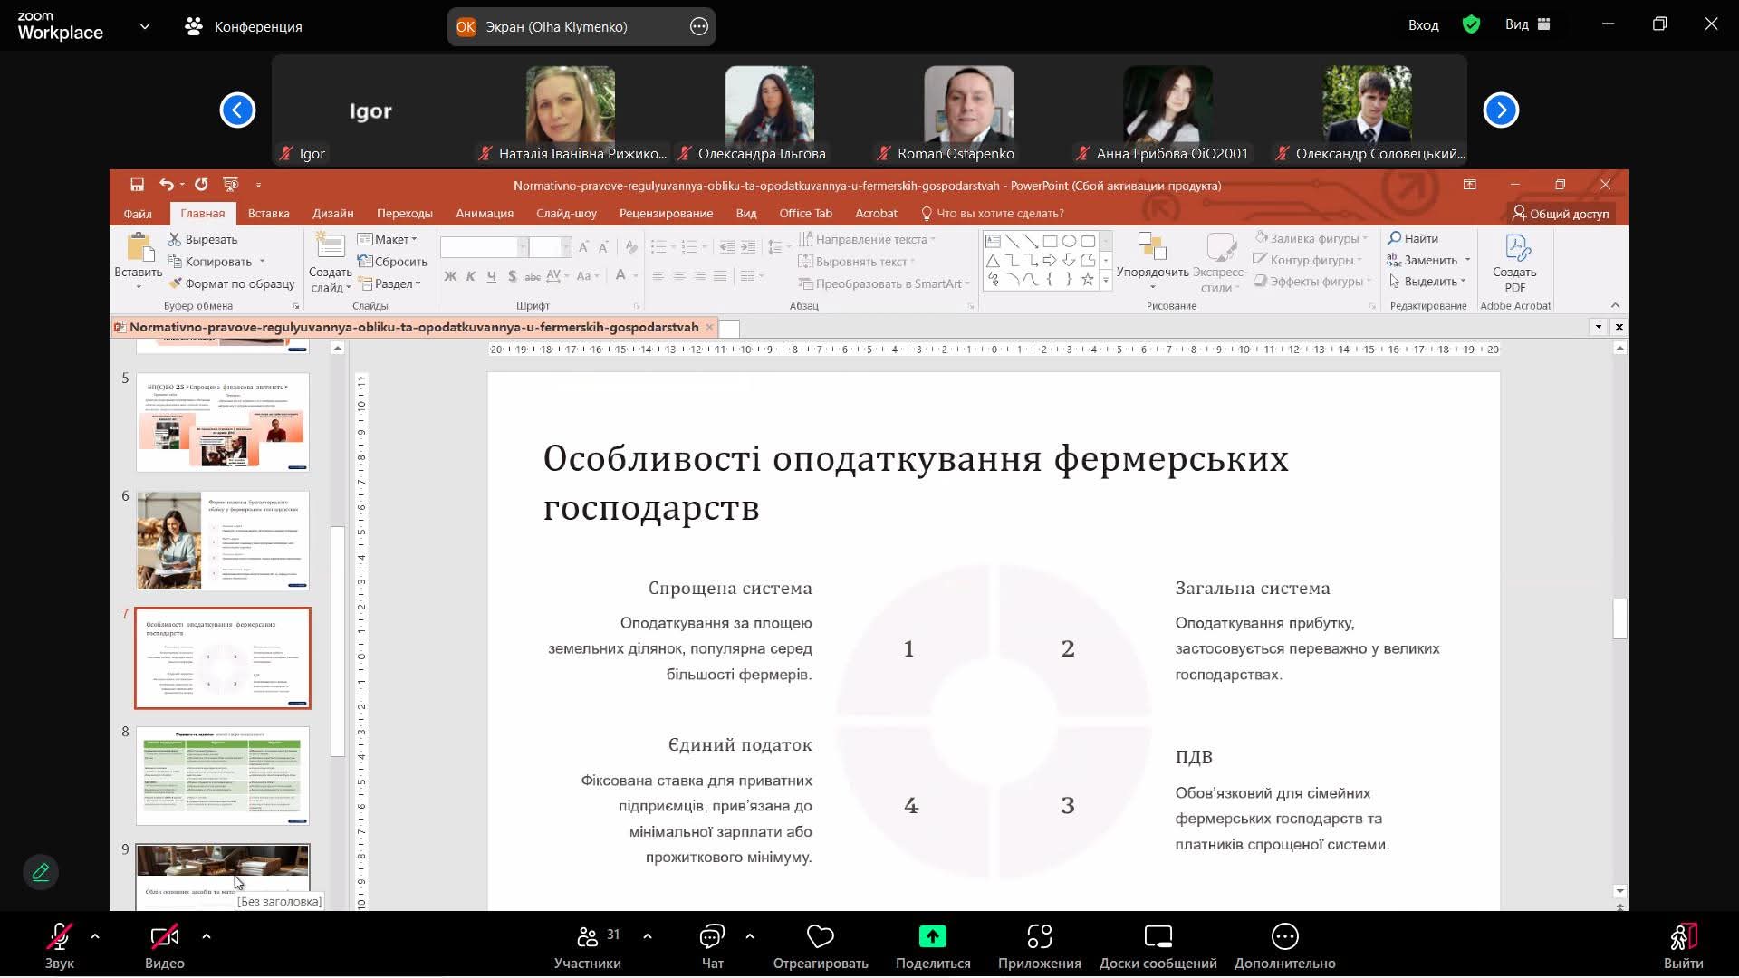Click the Sign-in button at top
Image resolution: width=1739 pixels, height=978 pixels.
1423,25
